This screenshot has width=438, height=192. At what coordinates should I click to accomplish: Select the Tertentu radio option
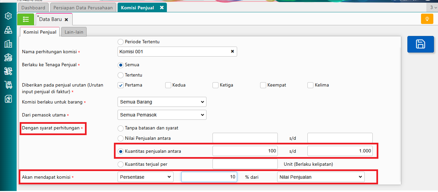[x=121, y=75]
